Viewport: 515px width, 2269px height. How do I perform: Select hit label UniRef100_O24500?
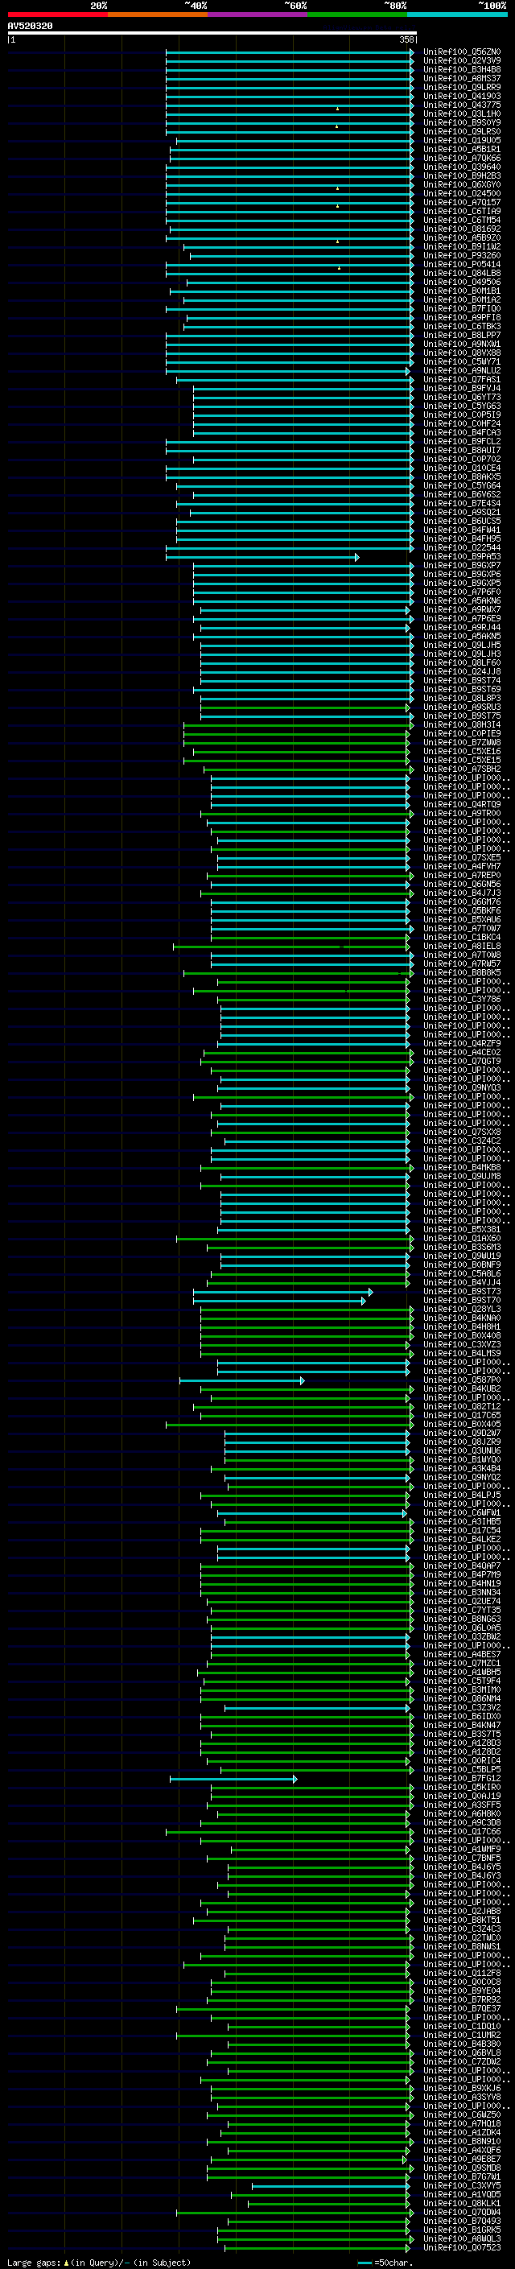pyautogui.click(x=462, y=194)
